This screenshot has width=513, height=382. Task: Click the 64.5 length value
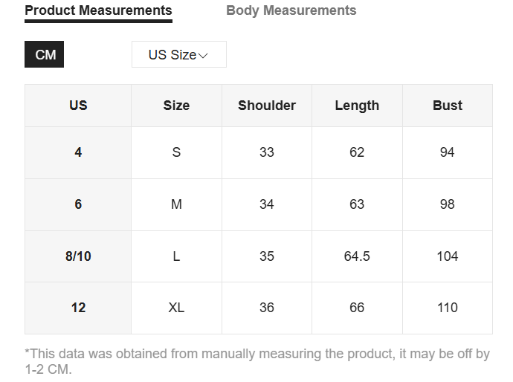357,256
